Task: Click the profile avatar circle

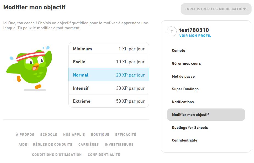Action: coord(172,32)
